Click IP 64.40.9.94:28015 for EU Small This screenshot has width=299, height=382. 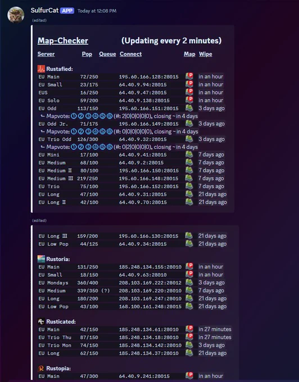[143, 84]
